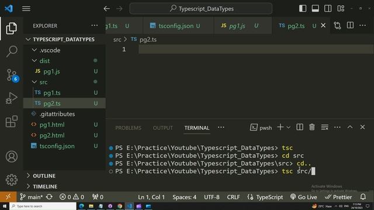Open Explorer more actions ellipsis
This screenshot has width=374, height=210.
[95, 26]
